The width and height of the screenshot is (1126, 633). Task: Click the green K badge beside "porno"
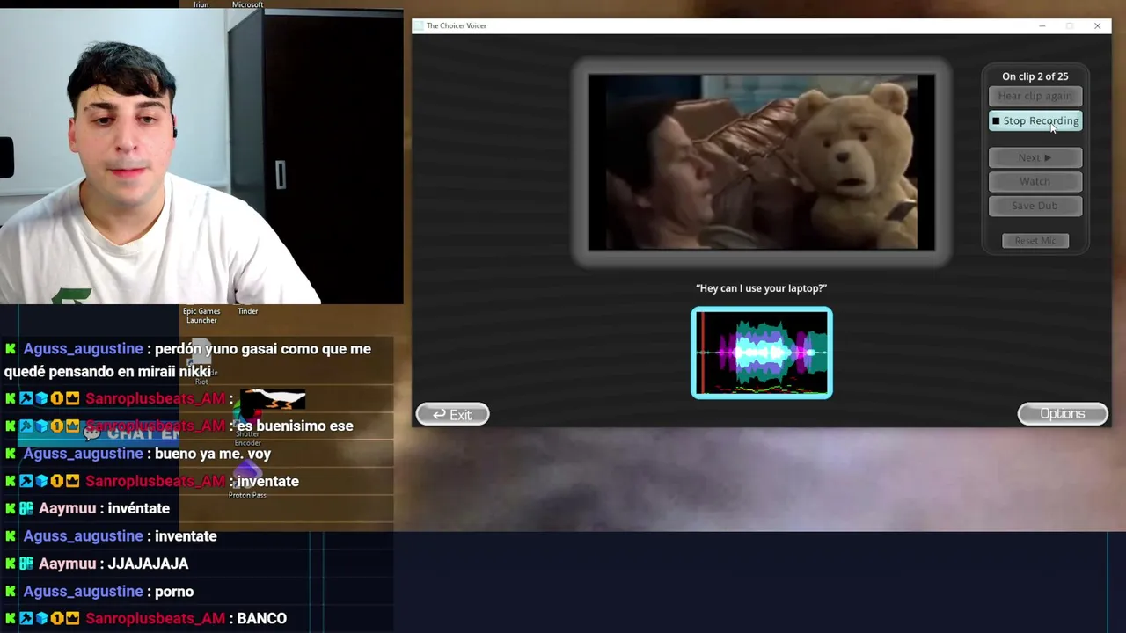click(11, 592)
